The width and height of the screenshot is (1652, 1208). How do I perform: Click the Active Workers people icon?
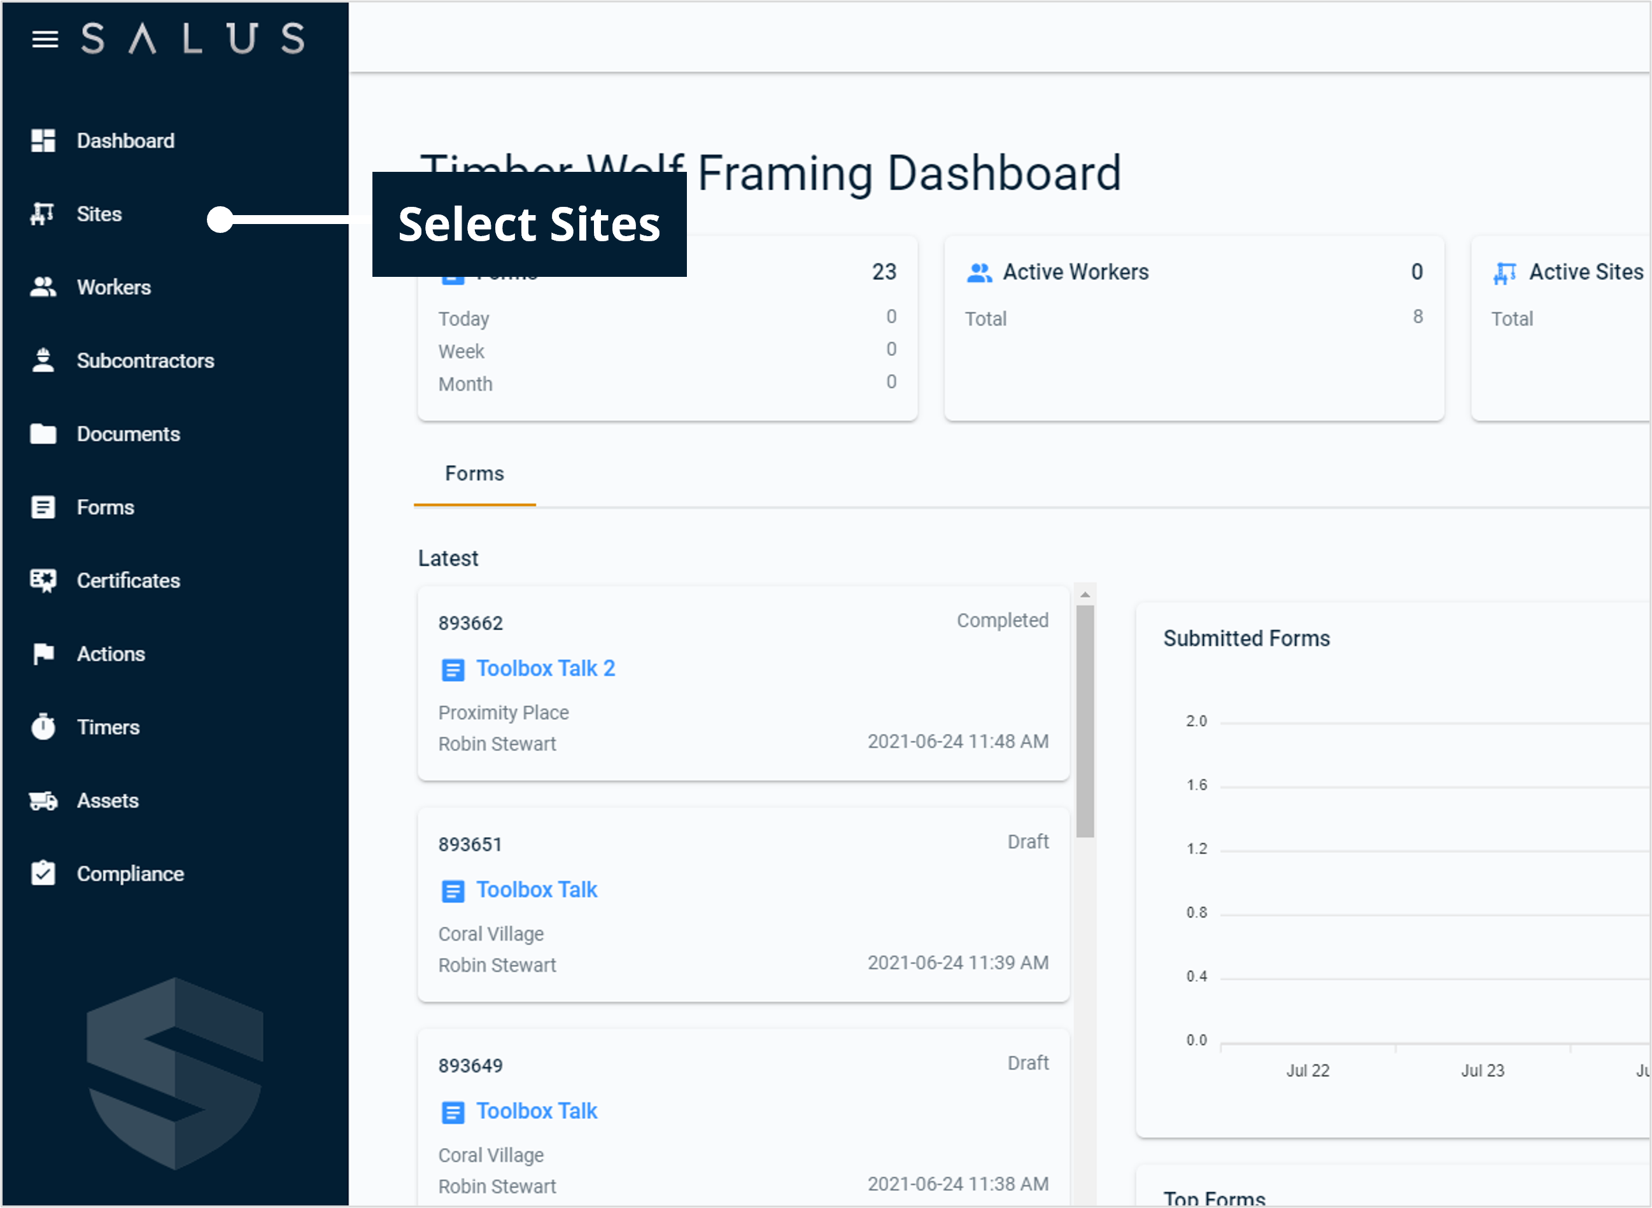coord(980,271)
